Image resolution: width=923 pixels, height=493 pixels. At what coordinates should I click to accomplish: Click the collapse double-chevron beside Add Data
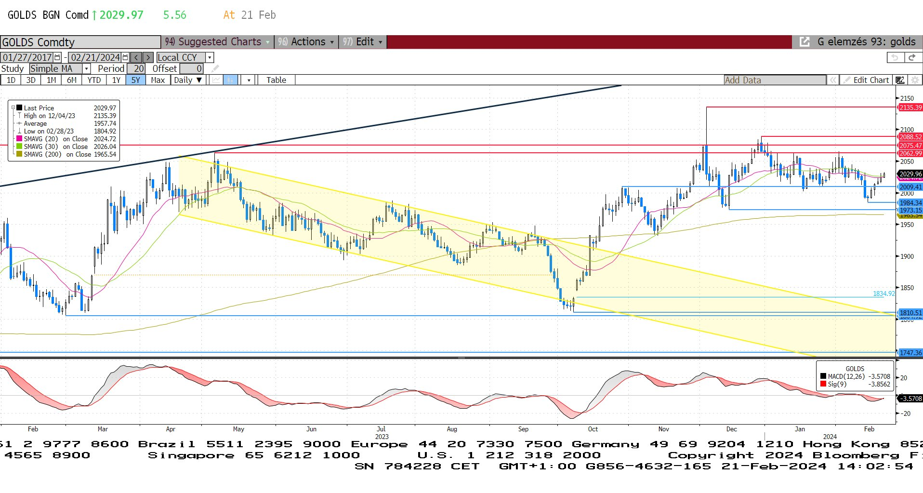(x=832, y=80)
